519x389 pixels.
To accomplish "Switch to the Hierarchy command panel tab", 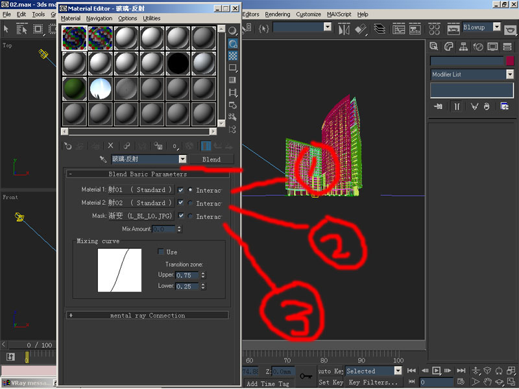I will click(x=463, y=47).
